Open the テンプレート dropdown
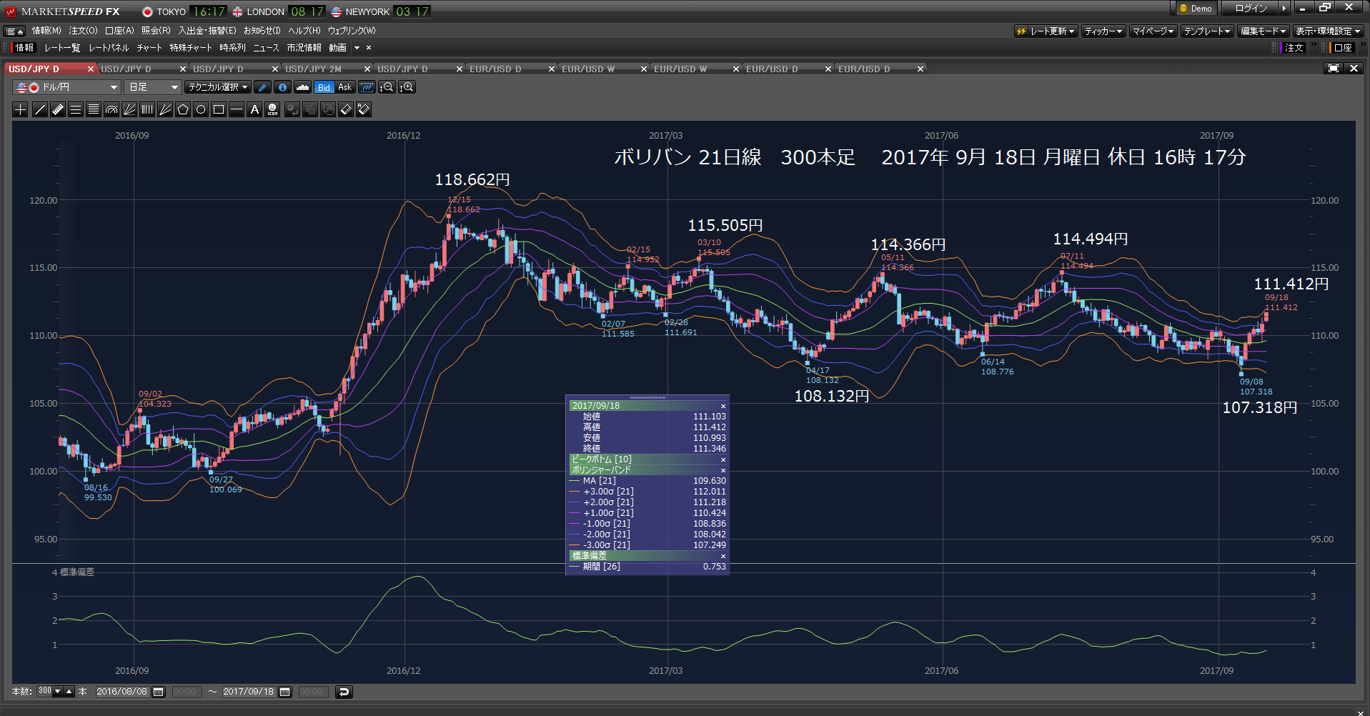Viewport: 1370px width, 716px height. point(1207,31)
